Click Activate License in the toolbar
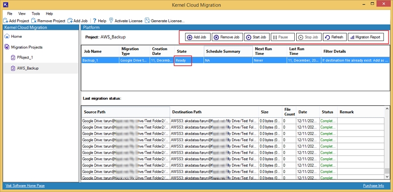The width and height of the screenshot is (393, 192). 126,21
